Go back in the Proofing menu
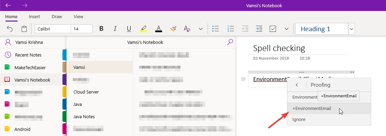386x136 pixels. tap(297, 85)
